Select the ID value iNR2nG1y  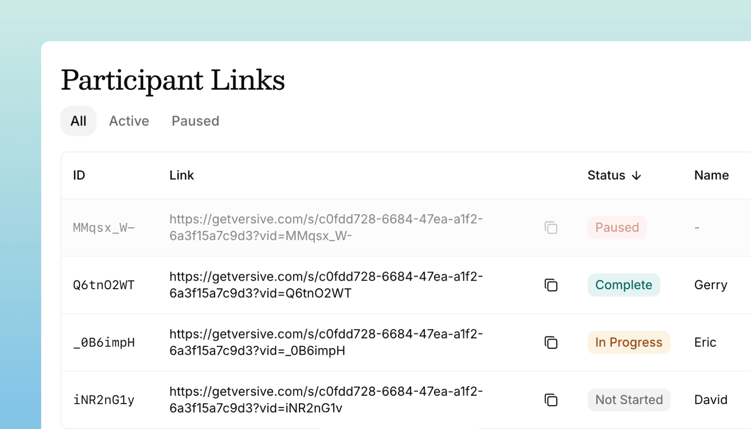coord(104,399)
